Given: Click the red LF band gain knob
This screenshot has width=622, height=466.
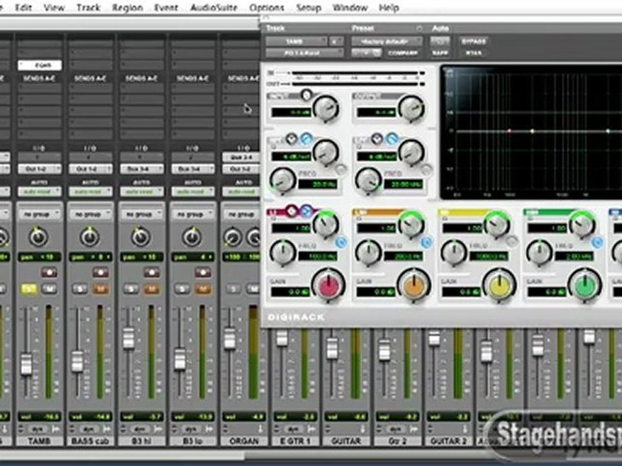Looking at the screenshot, I should coord(328,285).
